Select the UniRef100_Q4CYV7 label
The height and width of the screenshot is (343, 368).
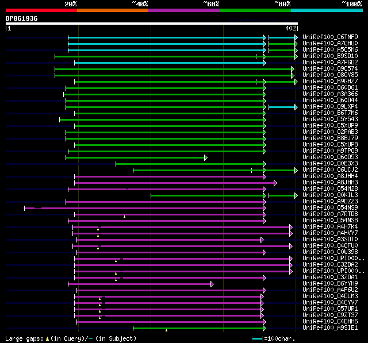click(x=330, y=303)
